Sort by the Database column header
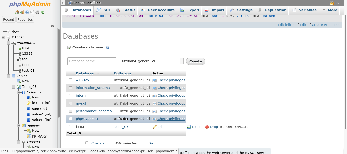Image resolution: width=347 pixels, height=154 pixels. tap(85, 73)
